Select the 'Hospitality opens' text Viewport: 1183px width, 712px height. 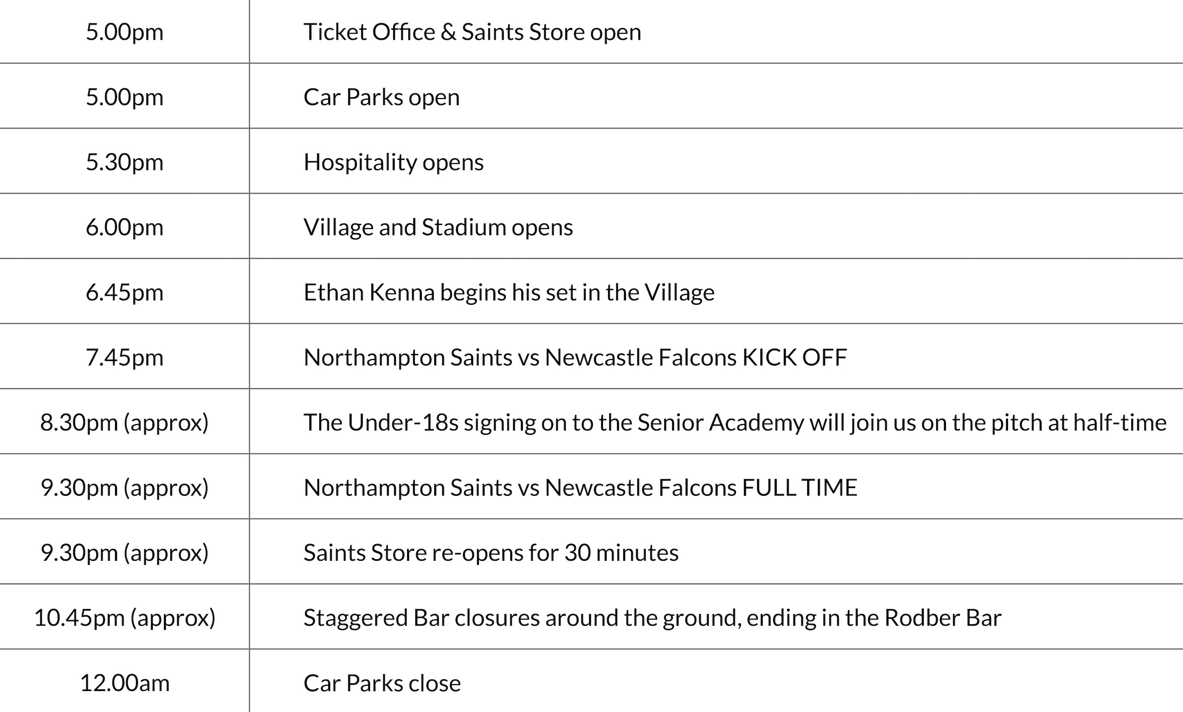(393, 162)
